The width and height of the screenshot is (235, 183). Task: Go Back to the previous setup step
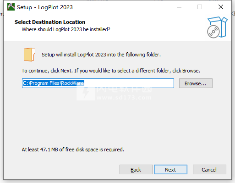point(136,170)
